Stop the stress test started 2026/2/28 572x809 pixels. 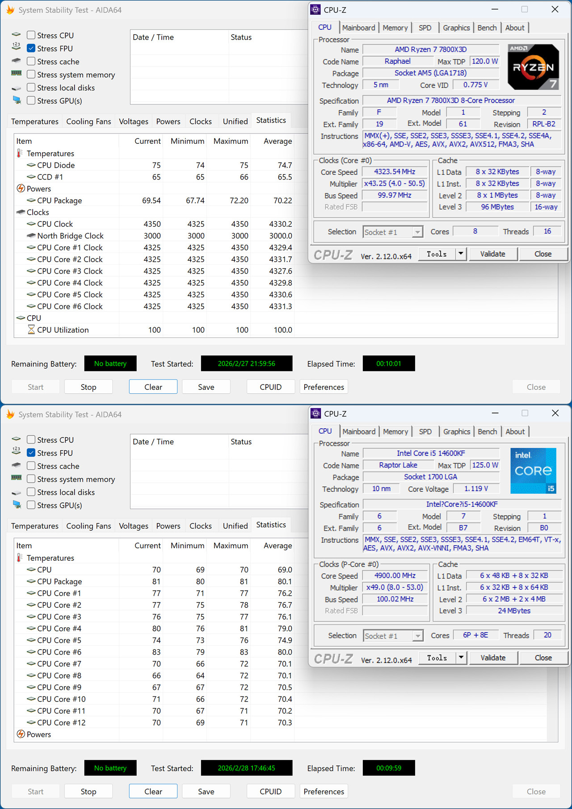pos(88,792)
